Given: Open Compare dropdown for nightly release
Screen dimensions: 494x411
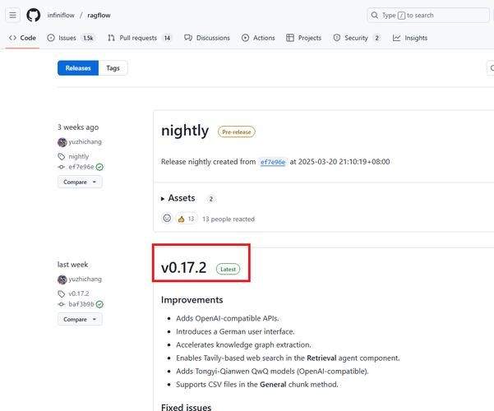Looking at the screenshot, I should [80, 182].
